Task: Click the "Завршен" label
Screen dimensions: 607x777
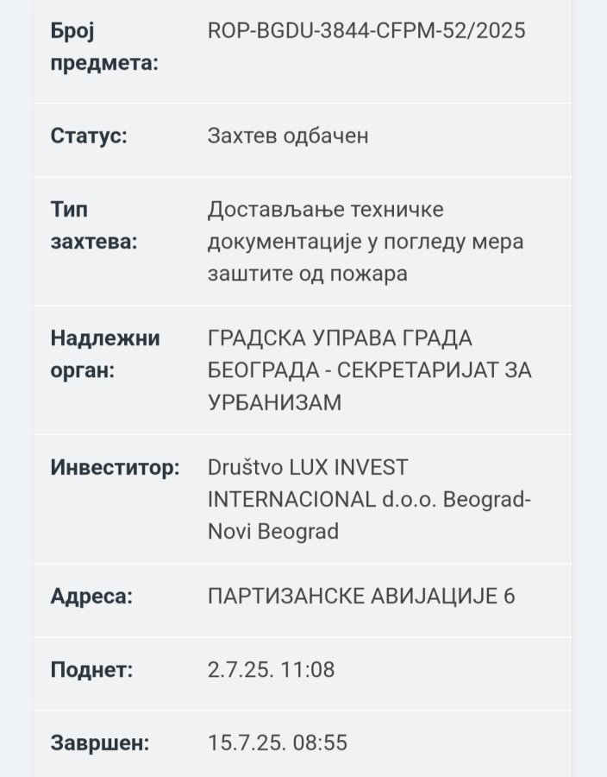Action: [x=99, y=742]
